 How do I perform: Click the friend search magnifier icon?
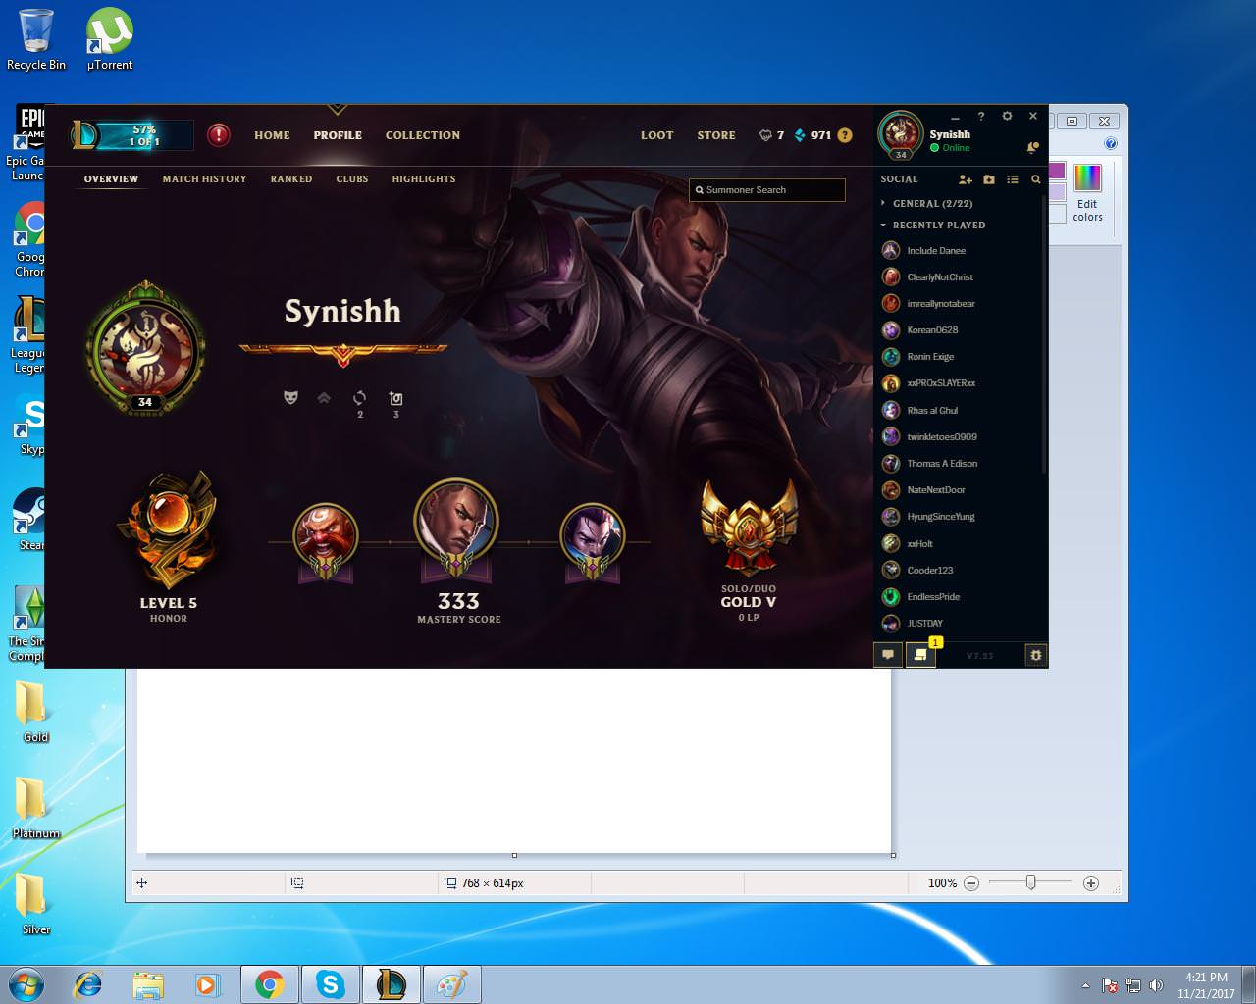(1035, 179)
